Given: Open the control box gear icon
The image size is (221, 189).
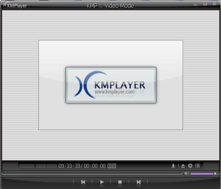Looking at the screenshot, I should 190,166.
